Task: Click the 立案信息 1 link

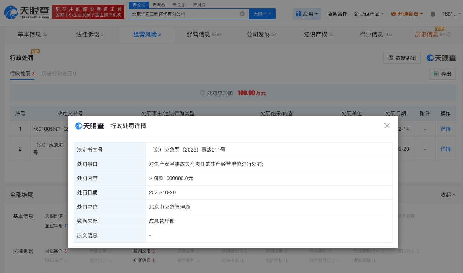Action: pyautogui.click(x=144, y=261)
